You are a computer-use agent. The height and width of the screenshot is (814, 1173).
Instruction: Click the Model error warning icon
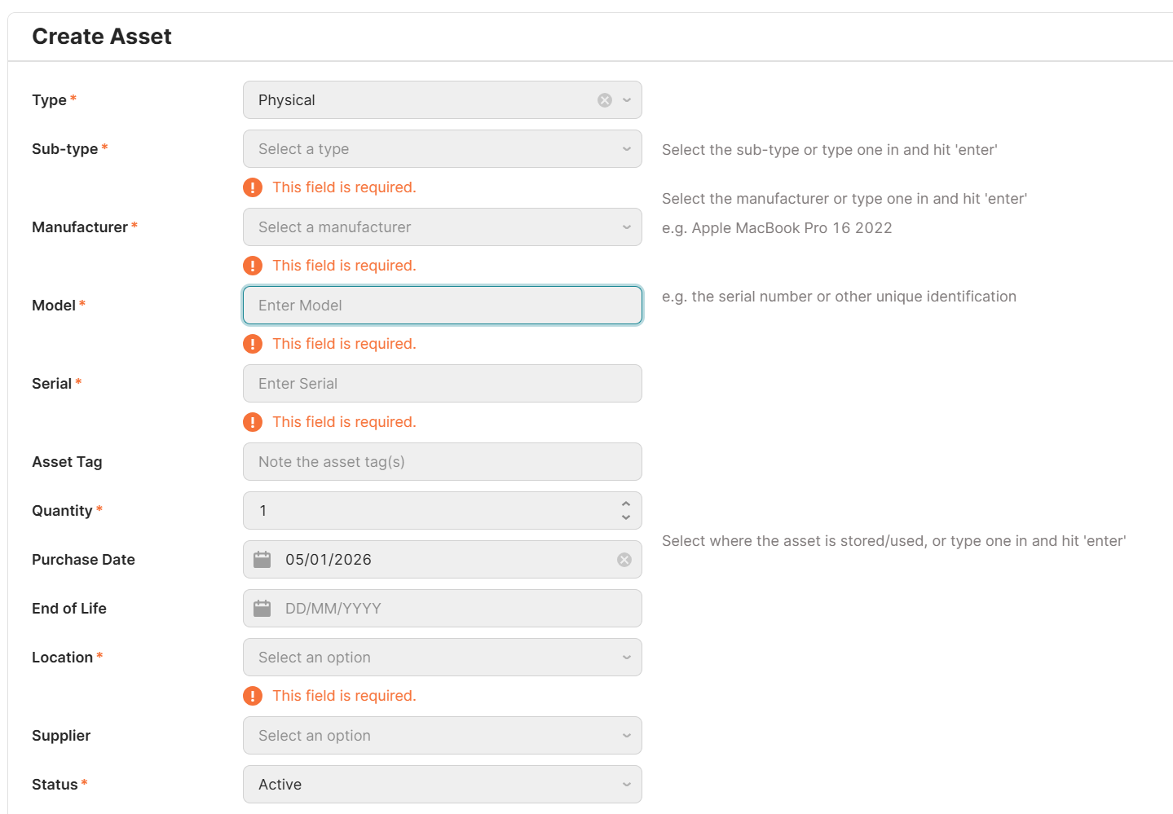click(253, 344)
